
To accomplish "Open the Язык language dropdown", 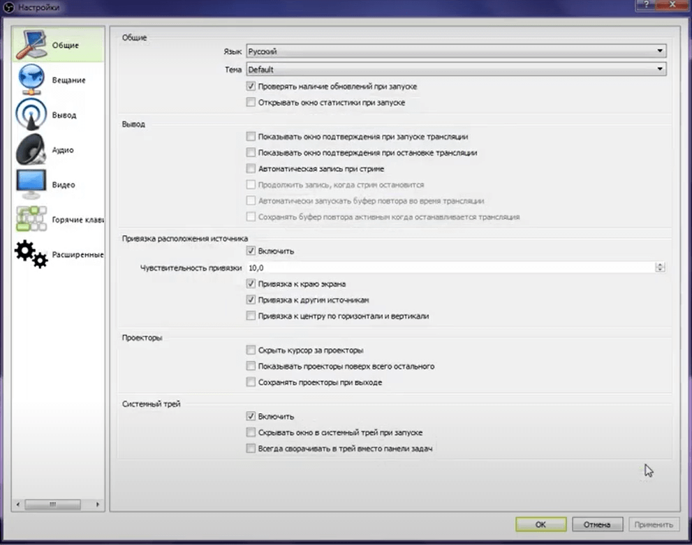I will pos(455,51).
